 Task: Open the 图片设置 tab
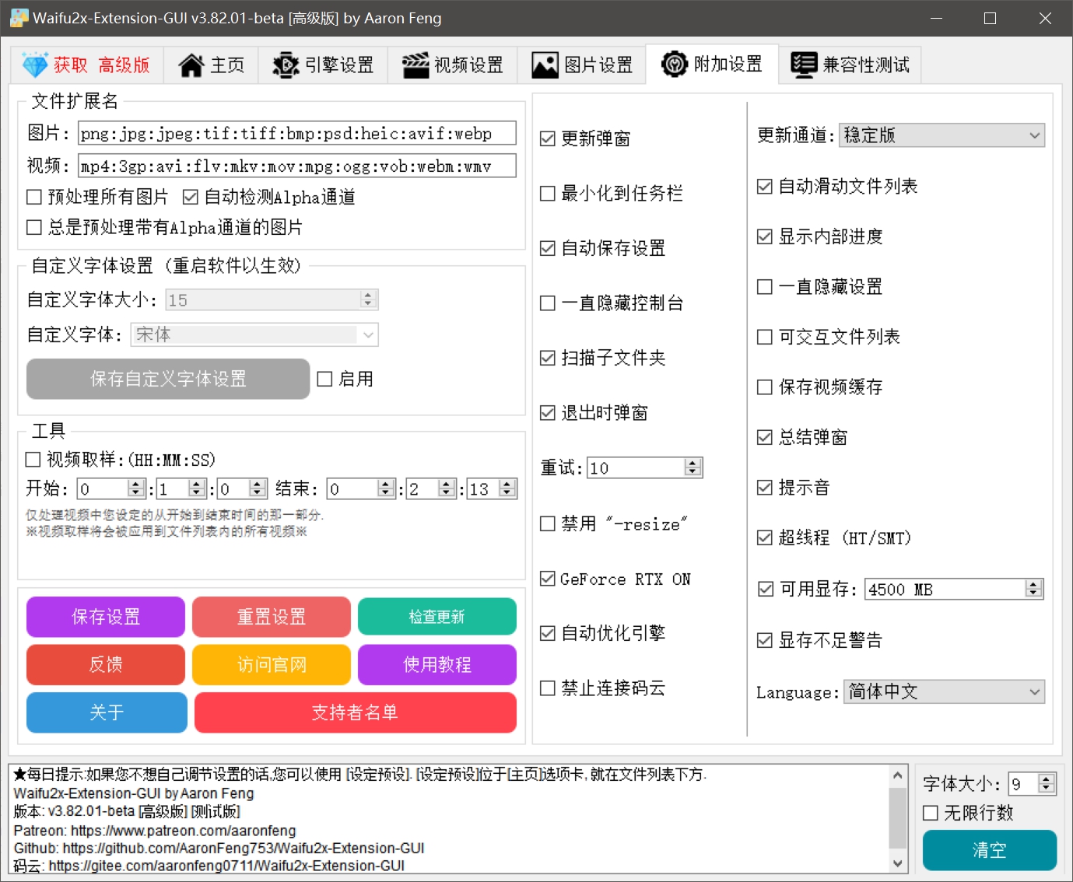tap(582, 65)
